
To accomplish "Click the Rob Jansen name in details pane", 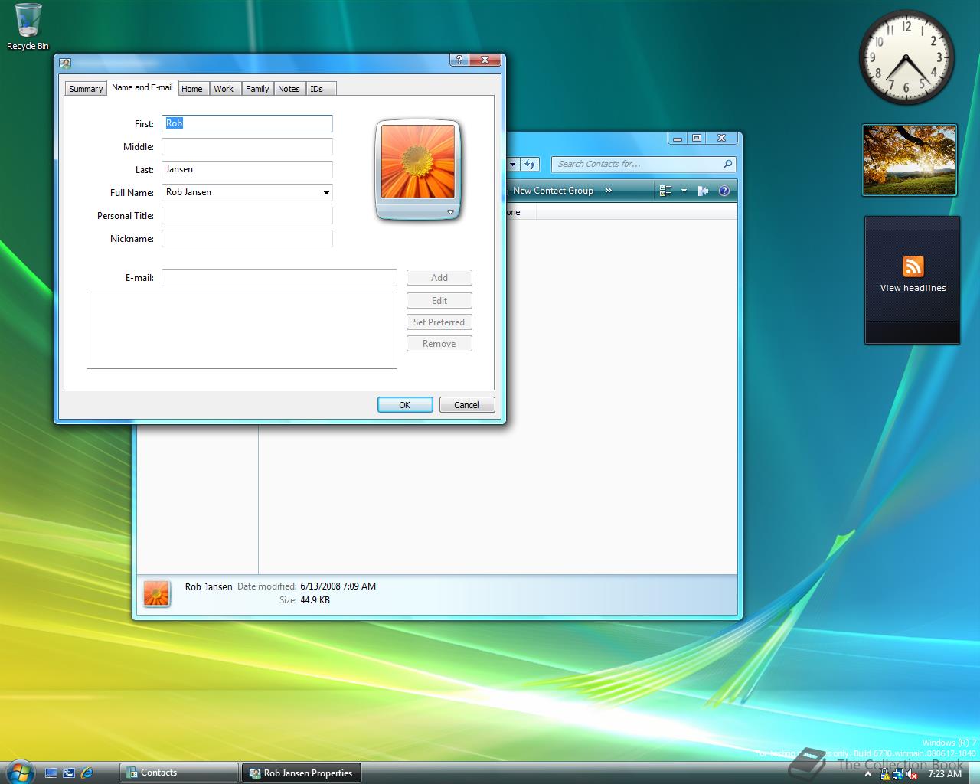I will (x=208, y=587).
